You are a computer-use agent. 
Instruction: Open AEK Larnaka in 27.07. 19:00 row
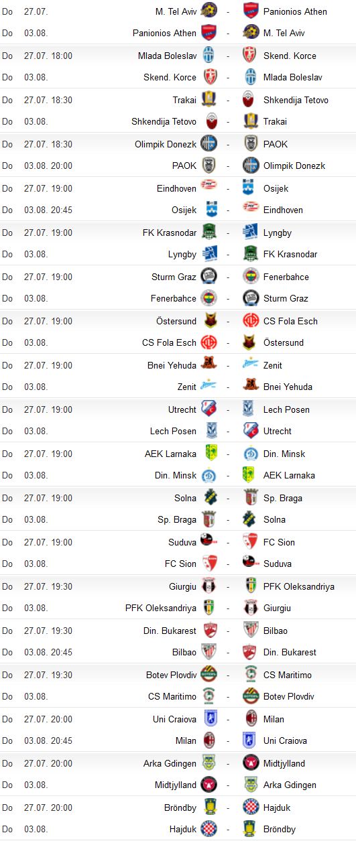point(171,454)
